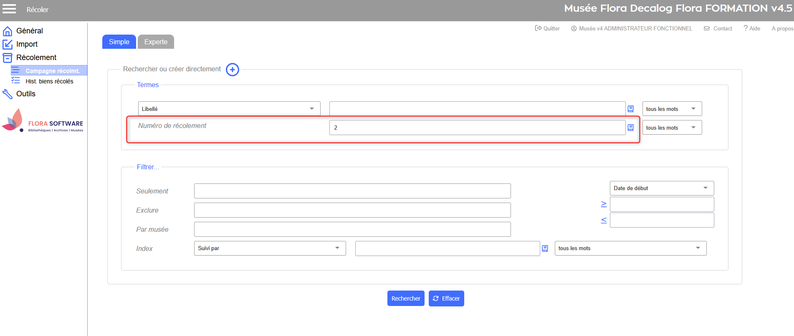Click into the Seulement filter field
794x336 pixels.
(x=352, y=191)
